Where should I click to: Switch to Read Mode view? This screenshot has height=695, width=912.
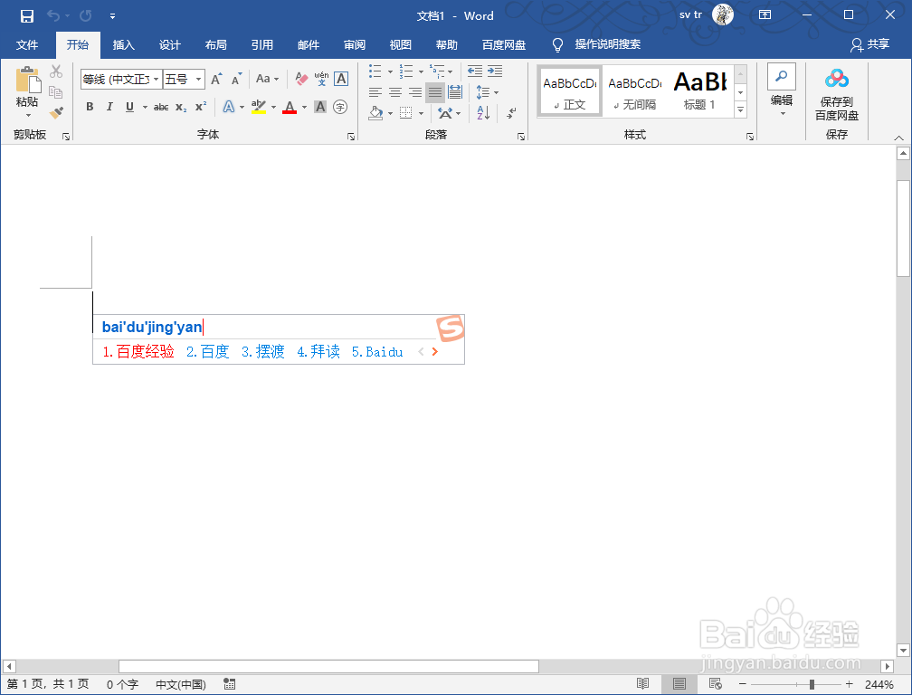(x=642, y=684)
